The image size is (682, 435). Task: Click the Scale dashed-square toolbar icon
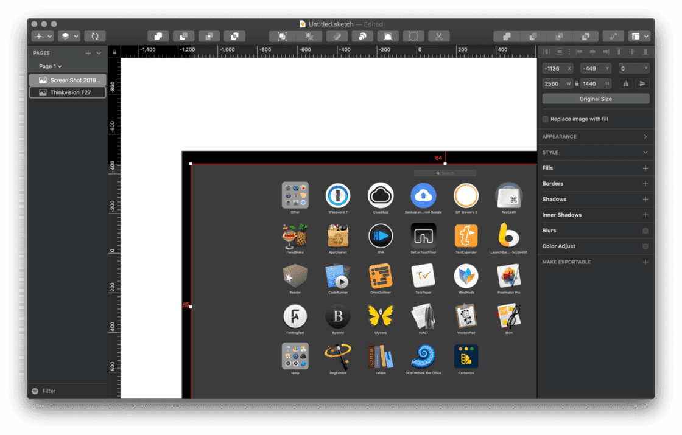413,36
